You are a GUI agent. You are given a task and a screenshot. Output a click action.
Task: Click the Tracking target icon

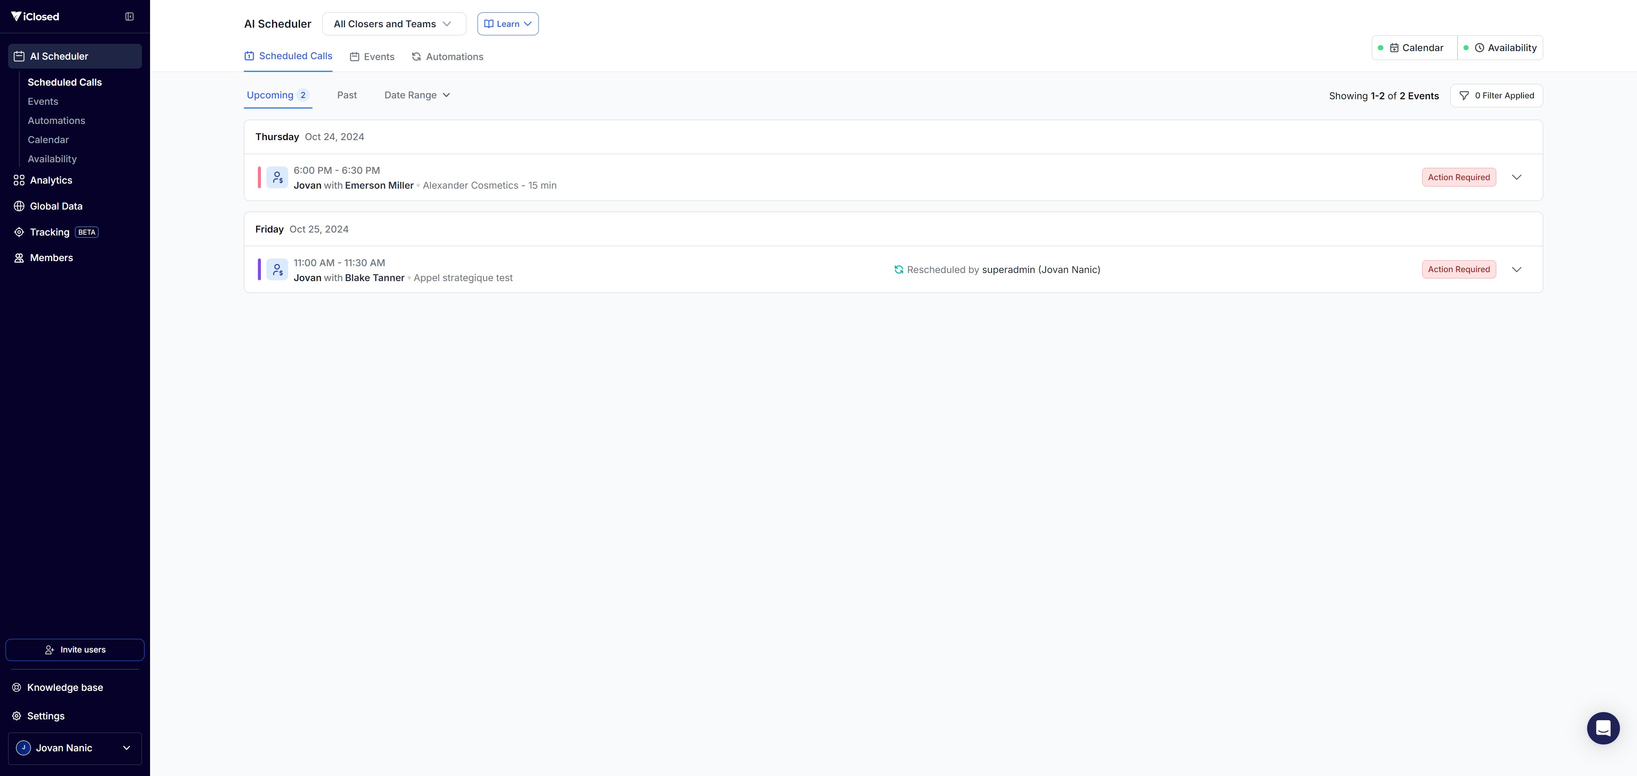click(19, 233)
